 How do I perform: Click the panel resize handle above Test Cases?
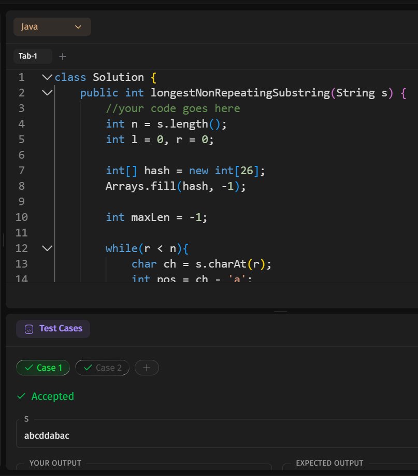click(281, 312)
